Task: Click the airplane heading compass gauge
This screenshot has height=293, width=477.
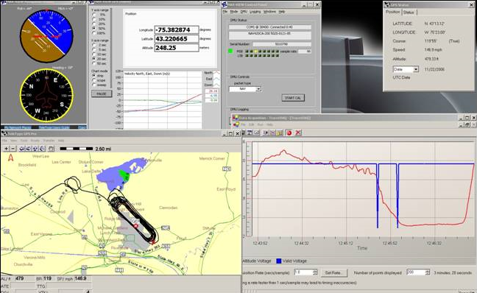Action: pos(46,96)
